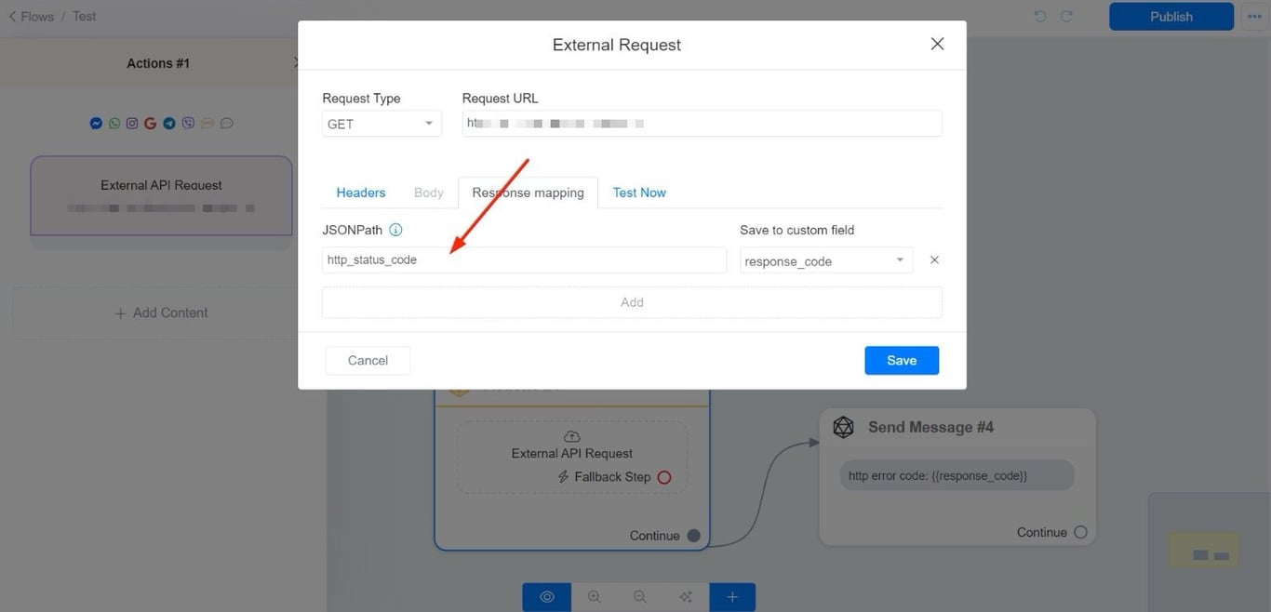This screenshot has height=612, width=1271.
Task: Click the External API Request cloud icon
Action: 572,436
